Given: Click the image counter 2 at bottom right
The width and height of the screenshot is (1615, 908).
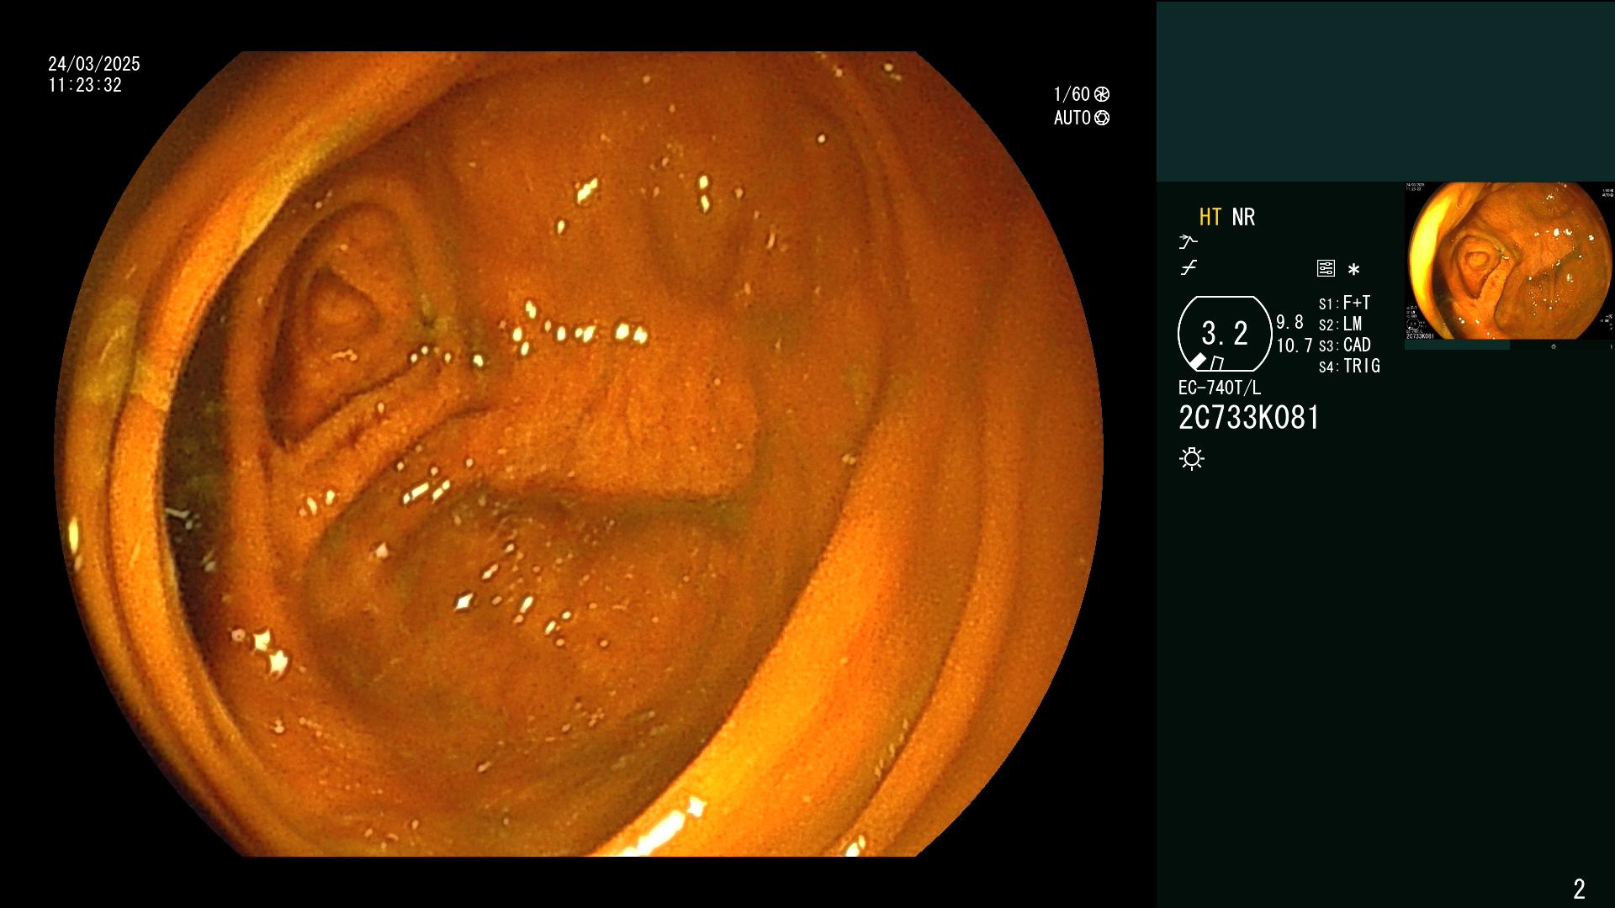Looking at the screenshot, I should pyautogui.click(x=1579, y=889).
